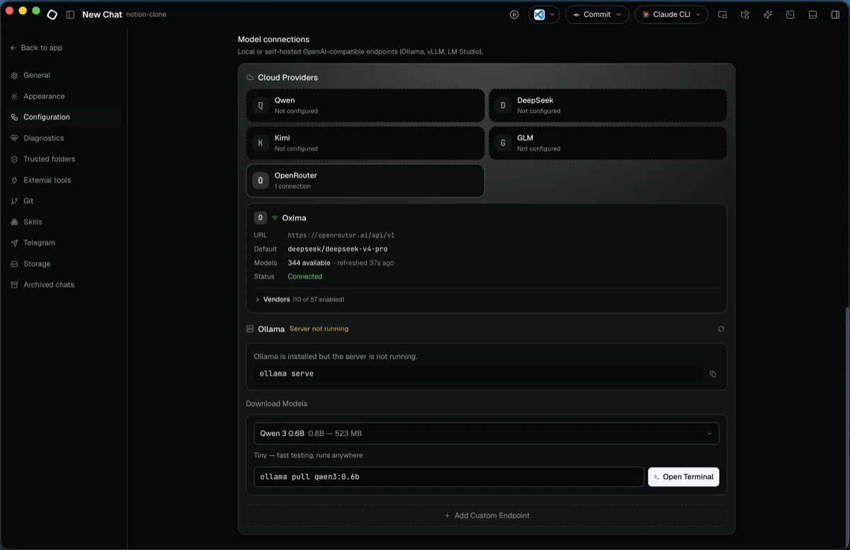Click the Connected status text
Screen dimensions: 850x550
click(x=305, y=277)
